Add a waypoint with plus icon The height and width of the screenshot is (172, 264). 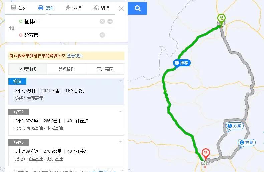[110, 21]
